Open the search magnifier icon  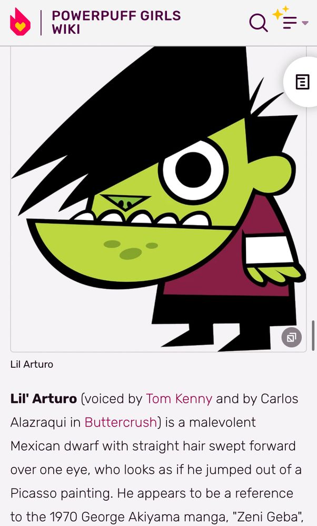click(x=258, y=23)
